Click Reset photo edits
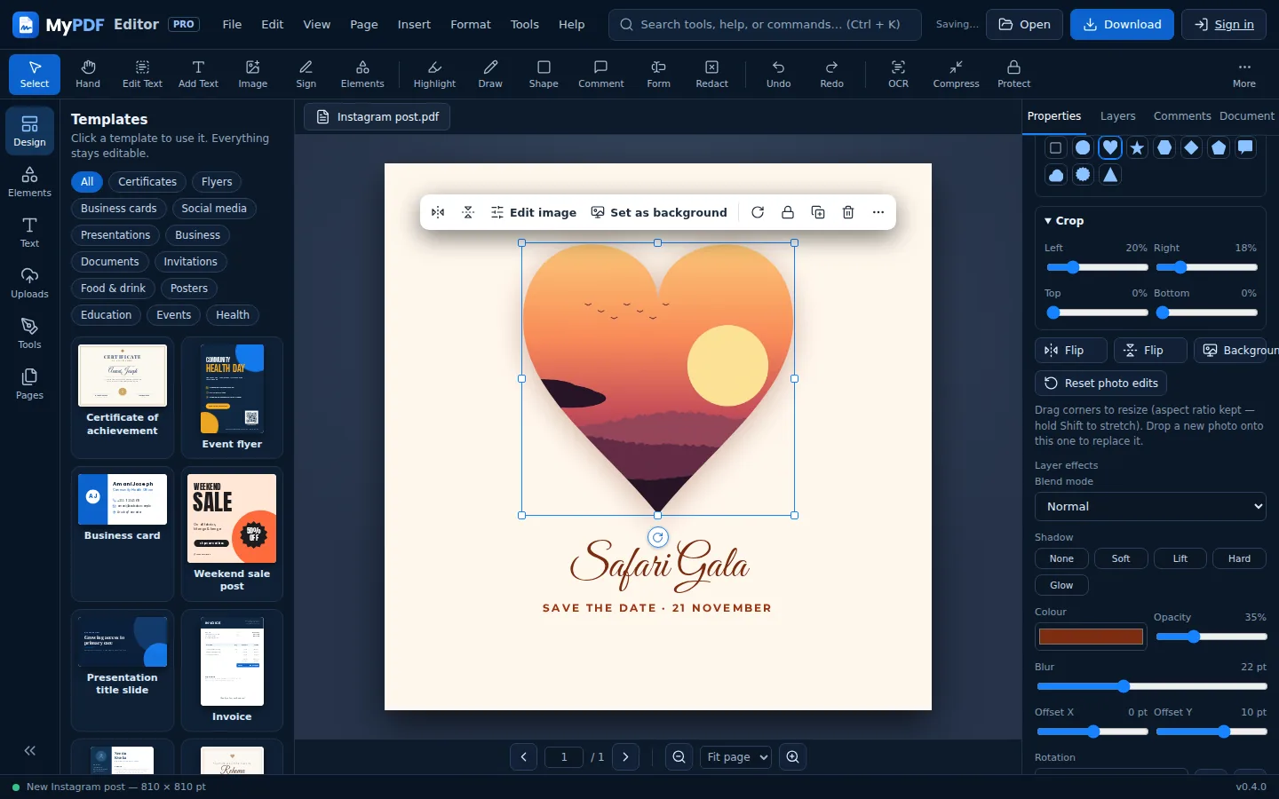Viewport: 1279px width, 799px height. coord(1101,384)
